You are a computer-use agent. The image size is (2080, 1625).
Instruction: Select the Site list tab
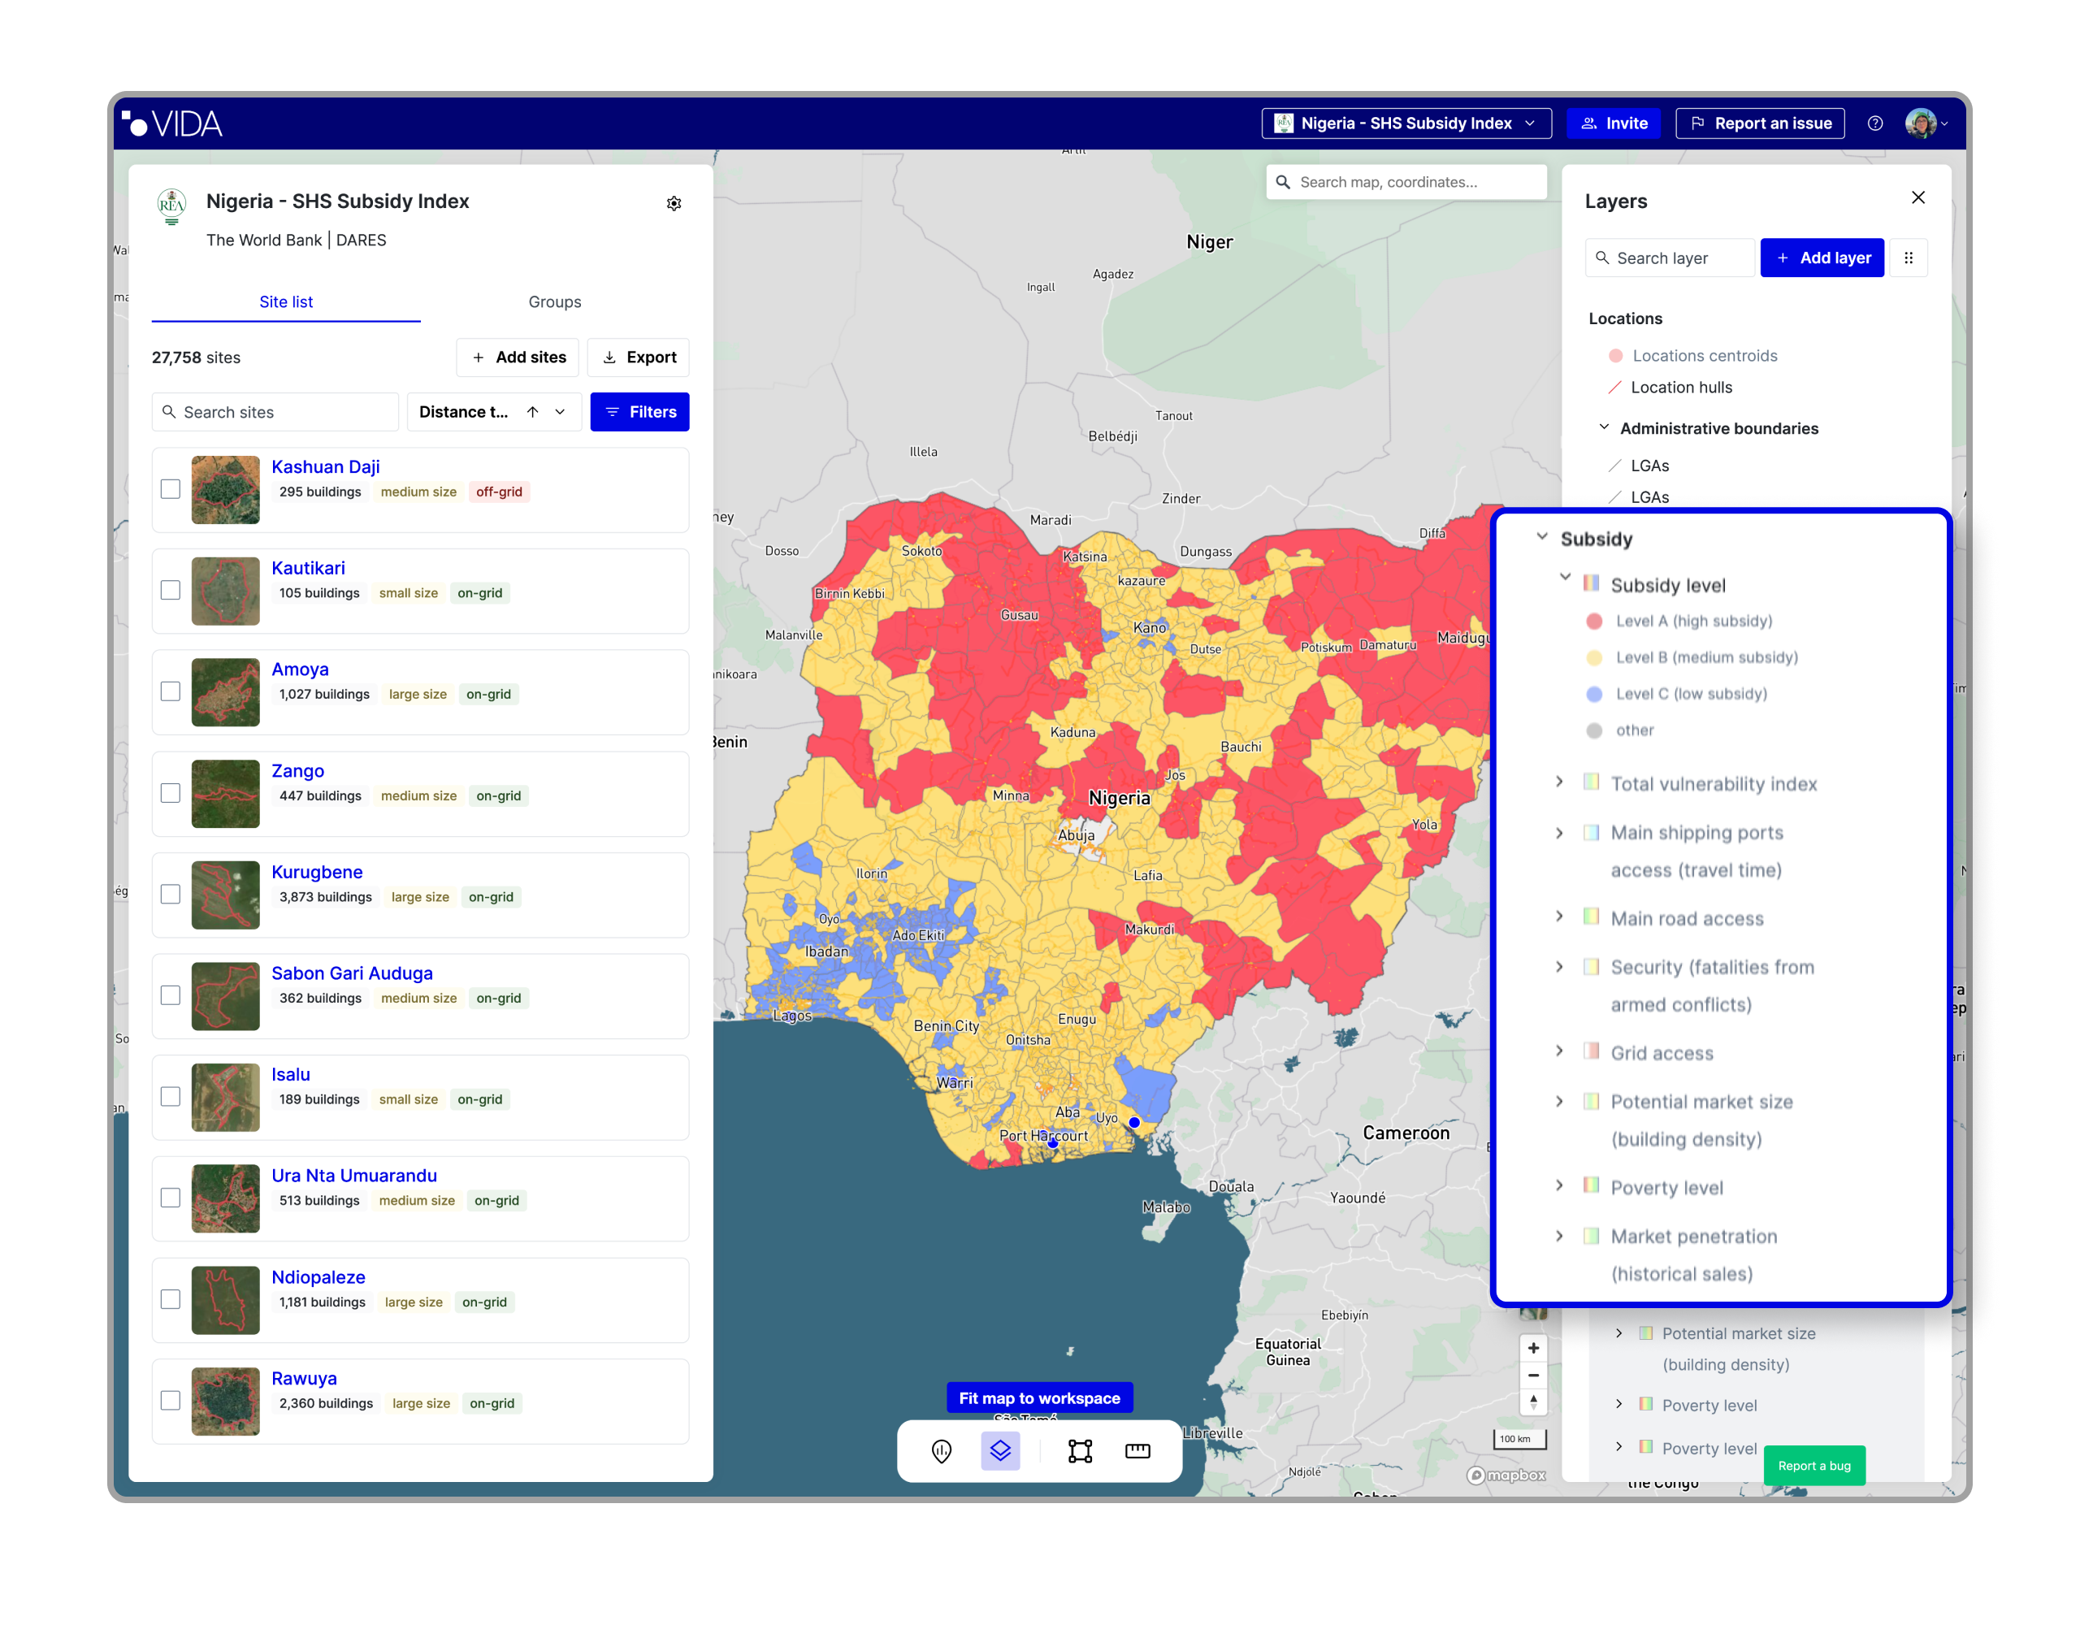coord(286,302)
